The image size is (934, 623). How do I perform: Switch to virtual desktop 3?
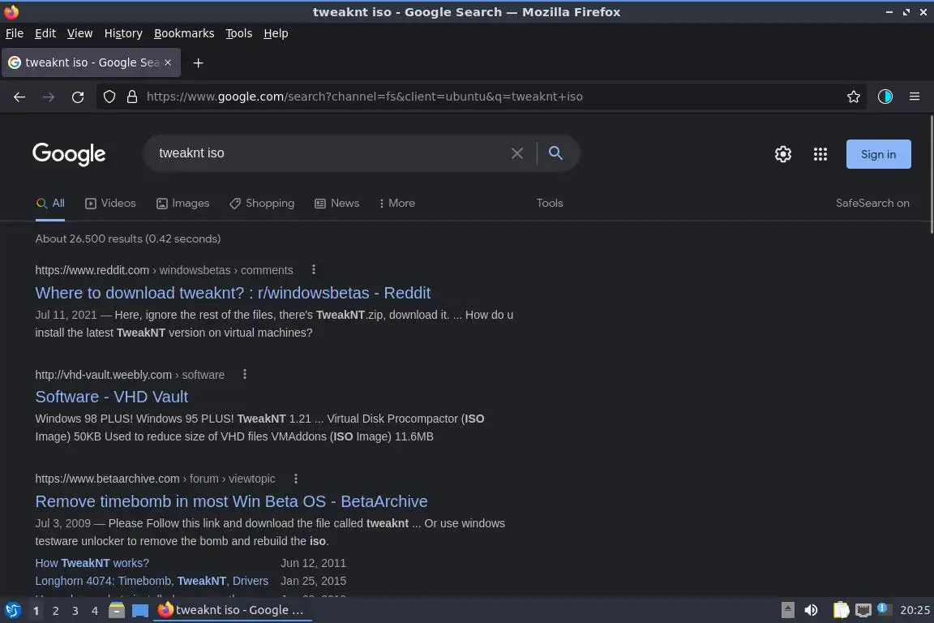(75, 611)
